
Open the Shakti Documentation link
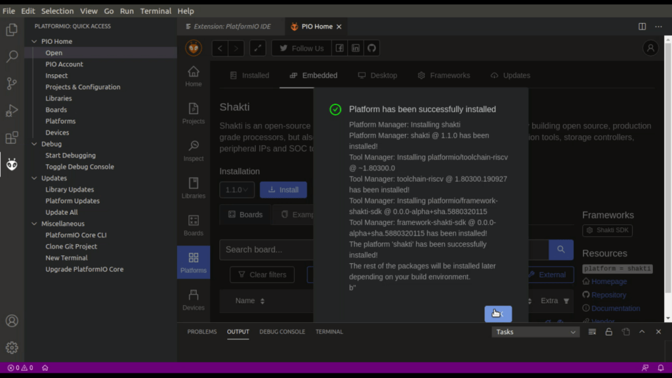tap(616, 308)
